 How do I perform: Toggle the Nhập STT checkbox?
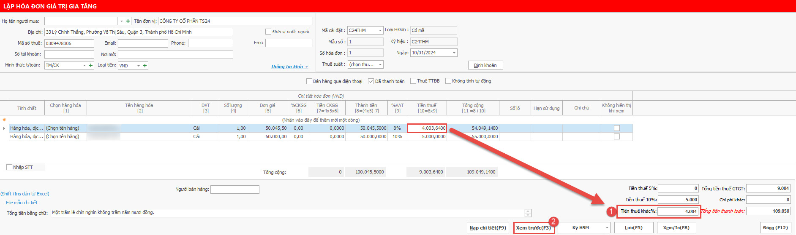9,167
